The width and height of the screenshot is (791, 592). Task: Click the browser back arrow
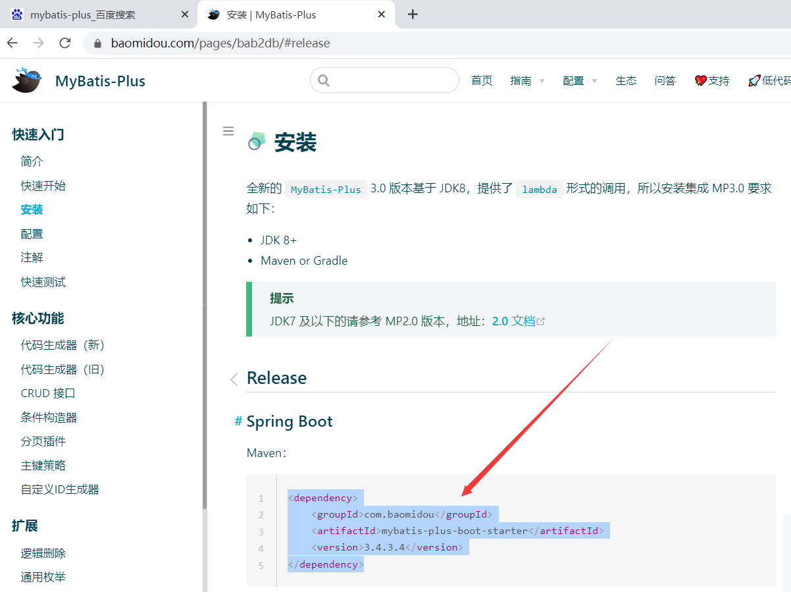coord(12,43)
